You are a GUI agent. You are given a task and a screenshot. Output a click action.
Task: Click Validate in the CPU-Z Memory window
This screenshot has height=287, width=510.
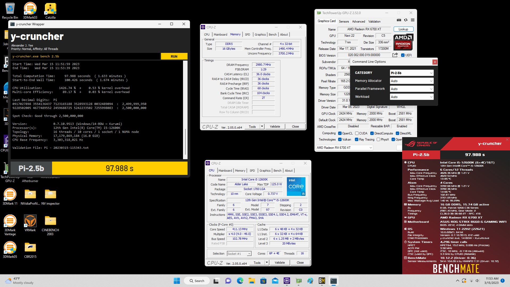coord(275,126)
